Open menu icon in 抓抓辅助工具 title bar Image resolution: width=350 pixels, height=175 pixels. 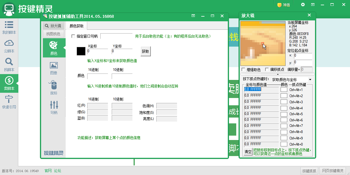coord(193,16)
